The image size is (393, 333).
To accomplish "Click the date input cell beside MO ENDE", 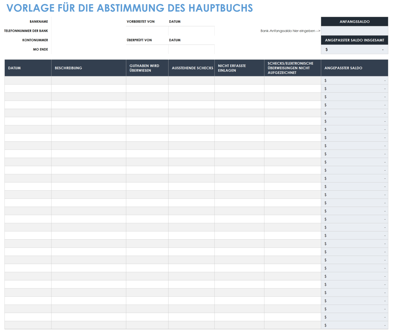I will (89, 50).
